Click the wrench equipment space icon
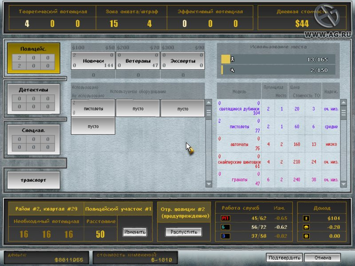Viewport: 355px width, 266px height. coord(232,70)
